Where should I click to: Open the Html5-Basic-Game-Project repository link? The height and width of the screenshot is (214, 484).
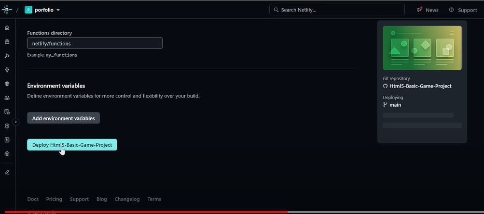click(420, 86)
